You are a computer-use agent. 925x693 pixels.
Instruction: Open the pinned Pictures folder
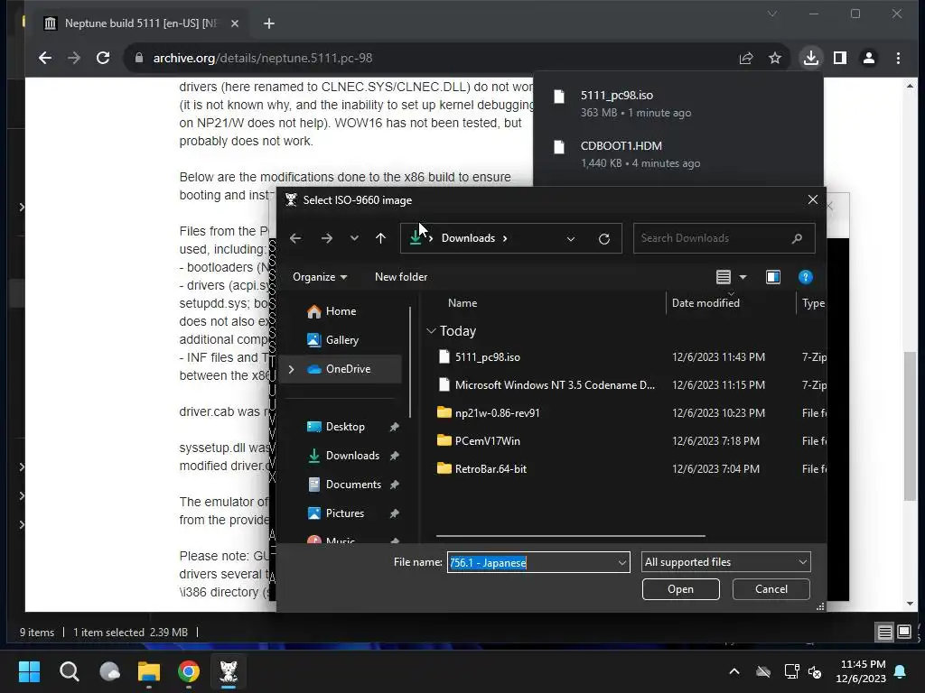click(x=344, y=513)
